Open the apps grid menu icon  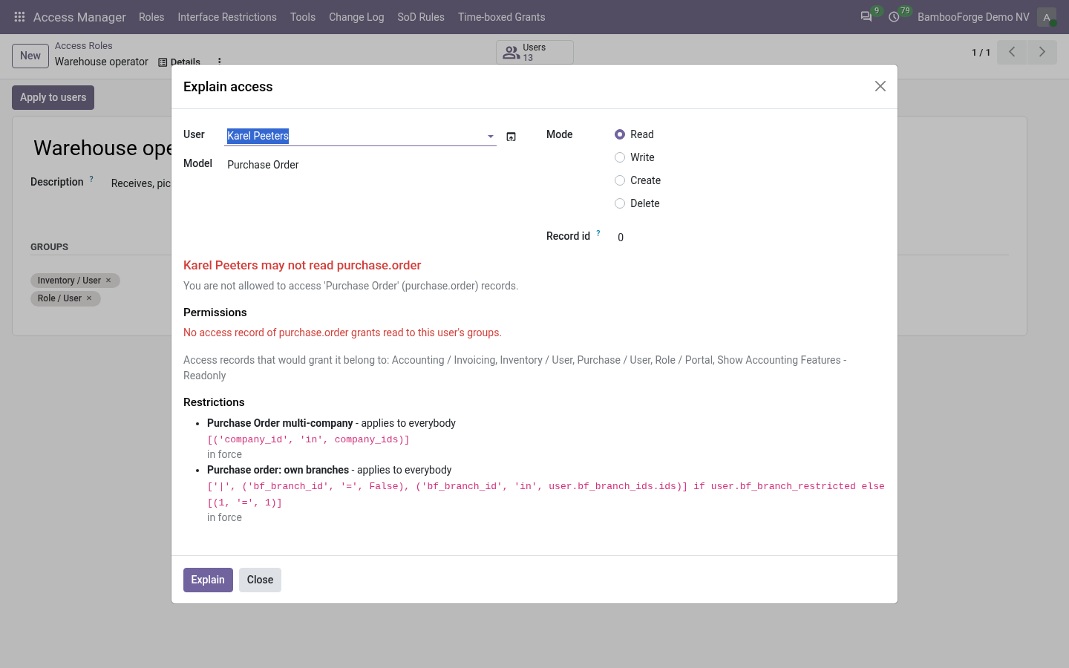pyautogui.click(x=19, y=16)
